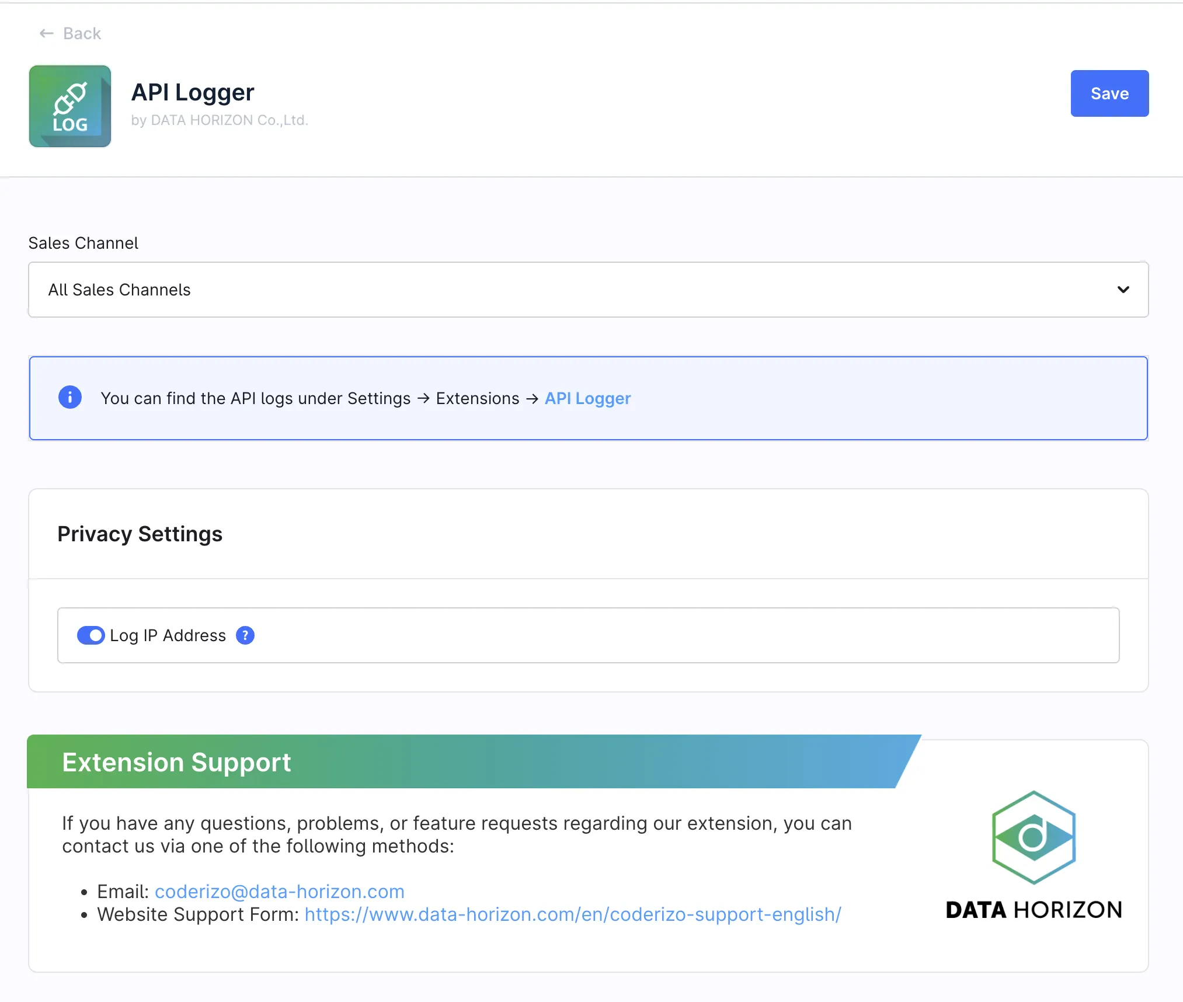Image resolution: width=1183 pixels, height=1002 pixels.
Task: Open the Website Support Form URL
Action: [x=572, y=914]
